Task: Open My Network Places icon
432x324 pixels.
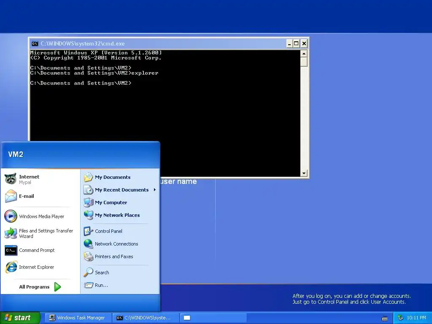Action: click(89, 215)
